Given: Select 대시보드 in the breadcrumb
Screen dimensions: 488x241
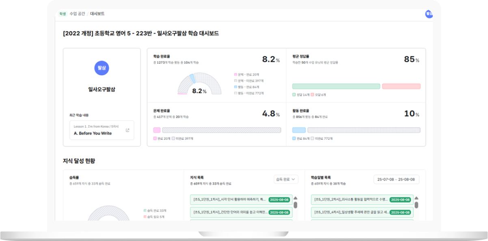Looking at the screenshot, I should point(97,14).
